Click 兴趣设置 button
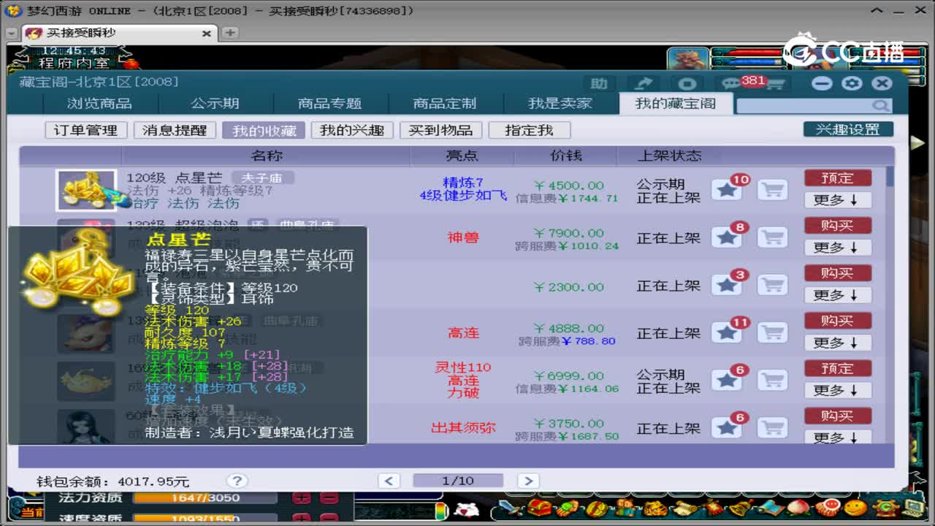The width and height of the screenshot is (935, 526). click(848, 129)
